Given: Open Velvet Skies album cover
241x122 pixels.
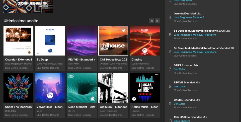Looking at the screenshot, I should click(x=50, y=88).
